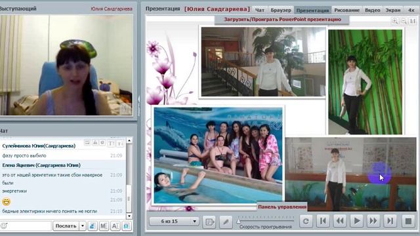
Task: Click the green bamboo photo on slide
Action: [x=365, y=82]
